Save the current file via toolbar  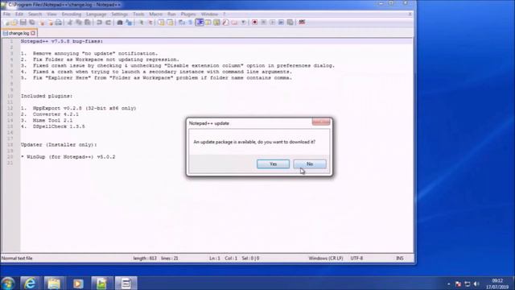(x=23, y=23)
